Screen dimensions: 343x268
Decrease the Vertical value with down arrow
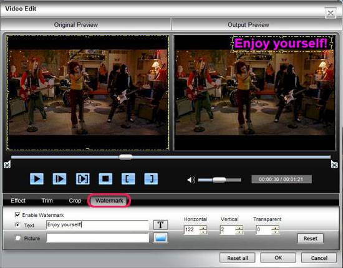pos(239,232)
